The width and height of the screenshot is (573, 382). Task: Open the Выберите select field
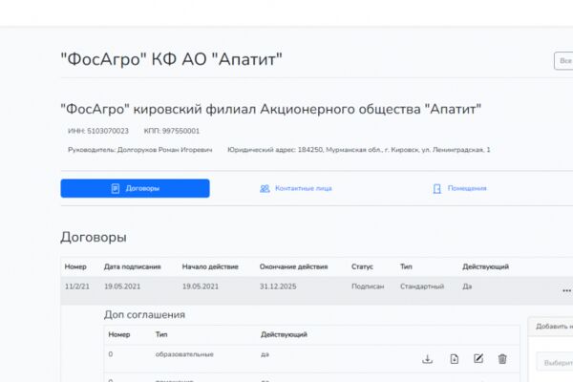point(555,362)
